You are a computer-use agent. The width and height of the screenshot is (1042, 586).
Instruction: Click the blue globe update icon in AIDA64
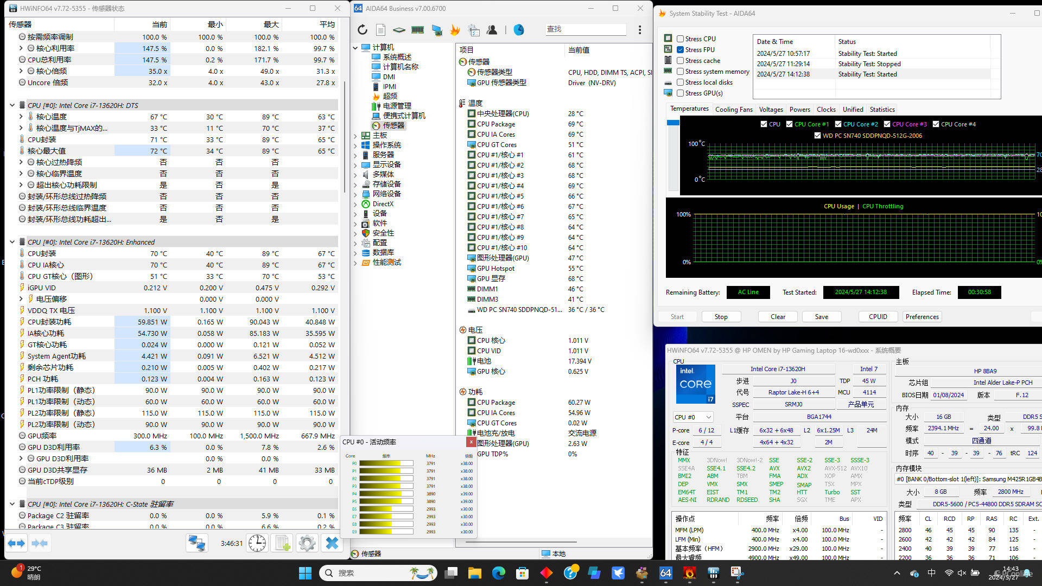pos(519,30)
